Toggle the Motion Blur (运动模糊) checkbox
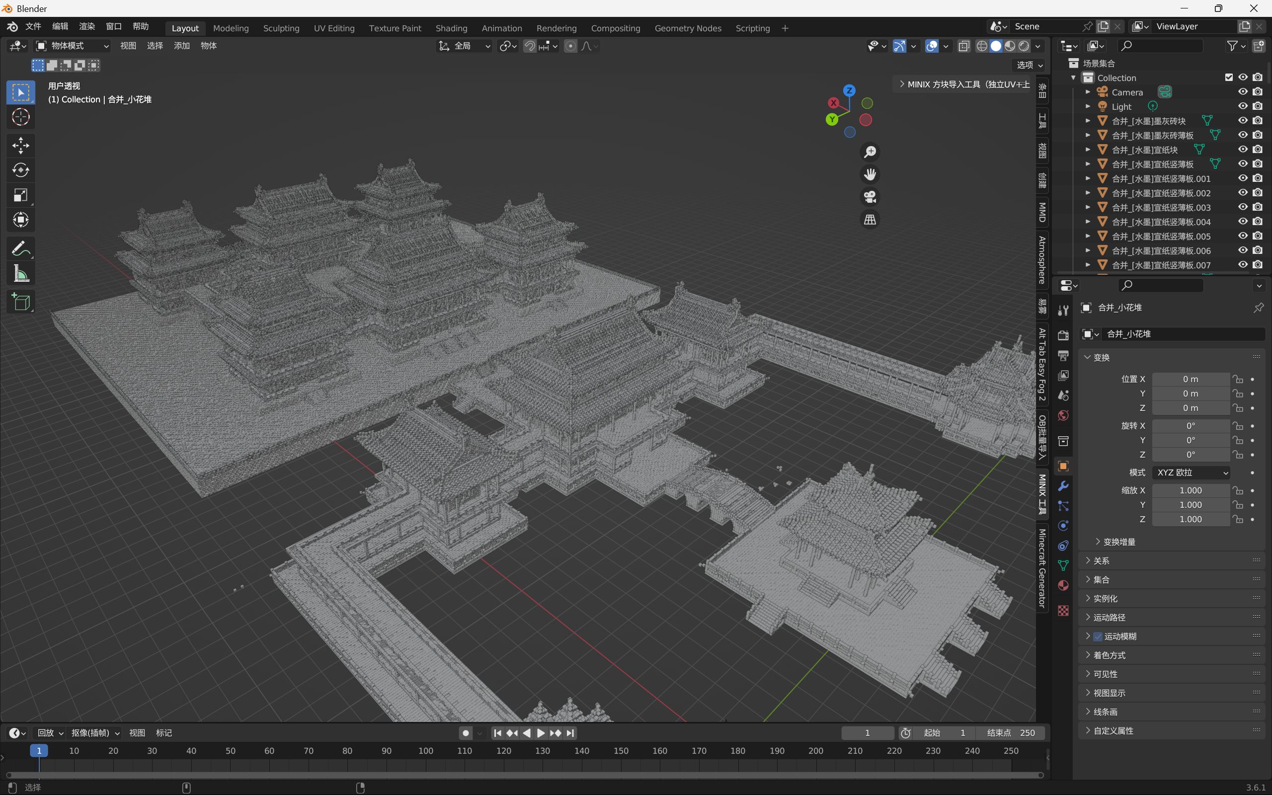This screenshot has width=1272, height=795. point(1098,636)
